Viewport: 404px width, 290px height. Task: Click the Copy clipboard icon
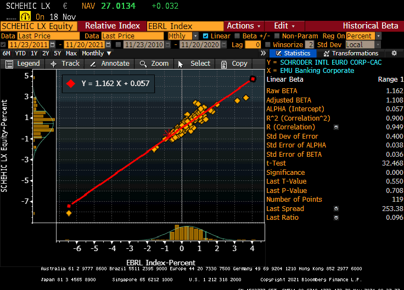[224, 64]
